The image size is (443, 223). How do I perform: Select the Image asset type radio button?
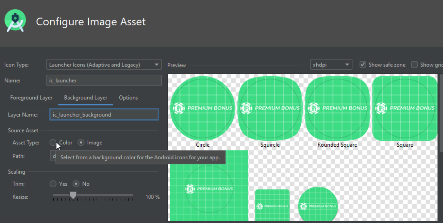tap(81, 143)
